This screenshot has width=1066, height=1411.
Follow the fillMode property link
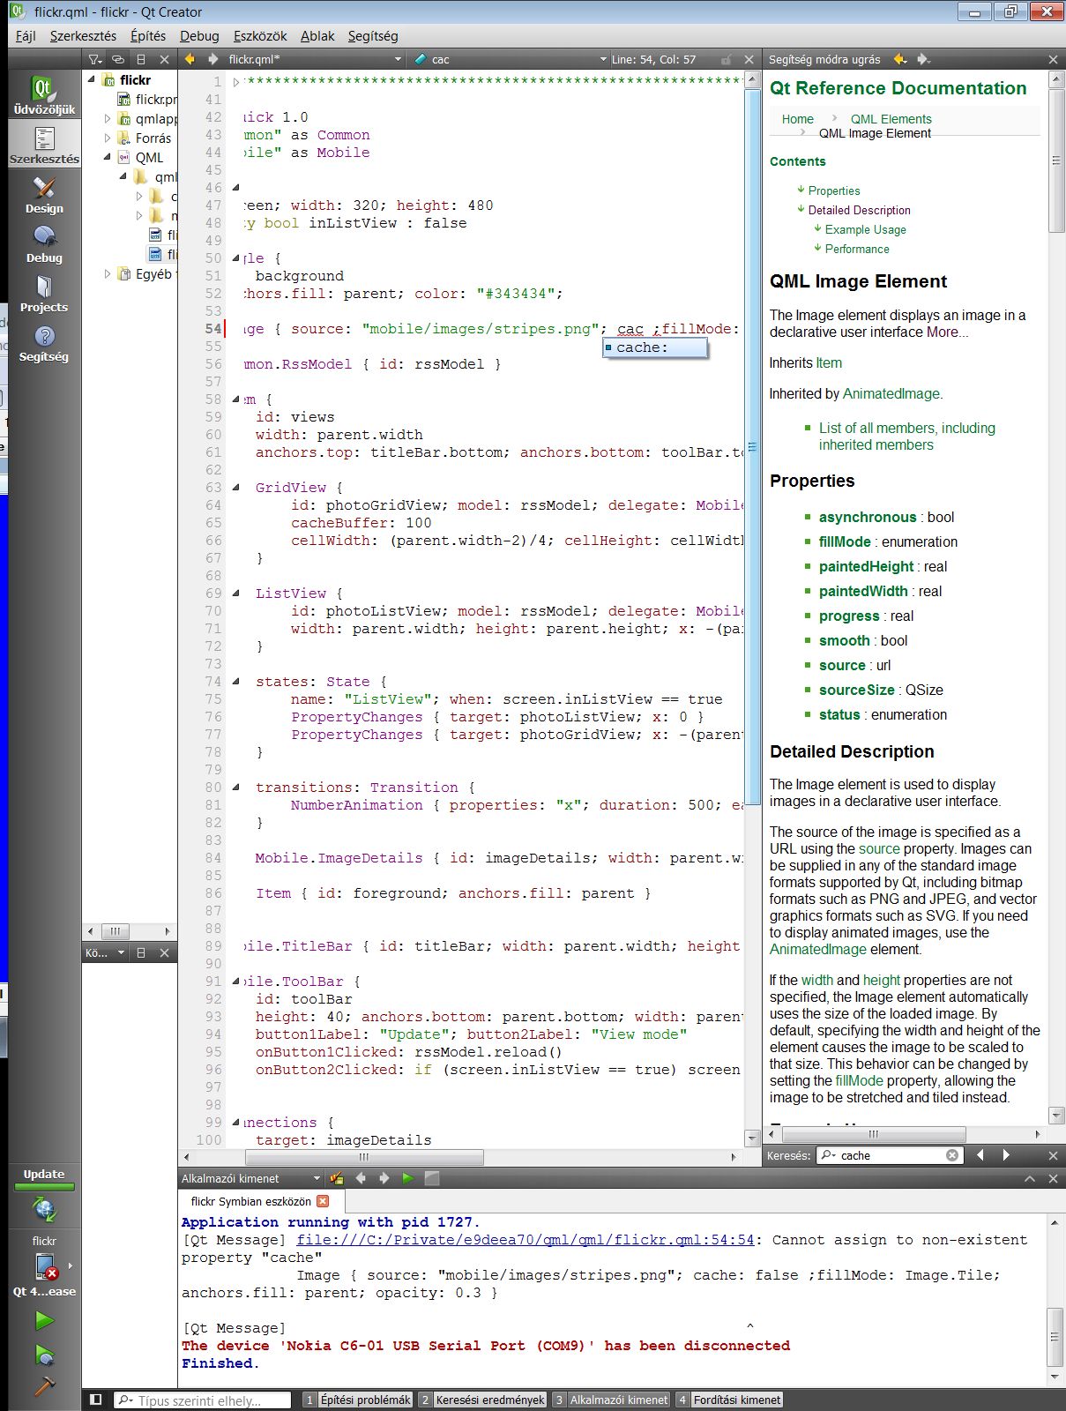coord(845,541)
